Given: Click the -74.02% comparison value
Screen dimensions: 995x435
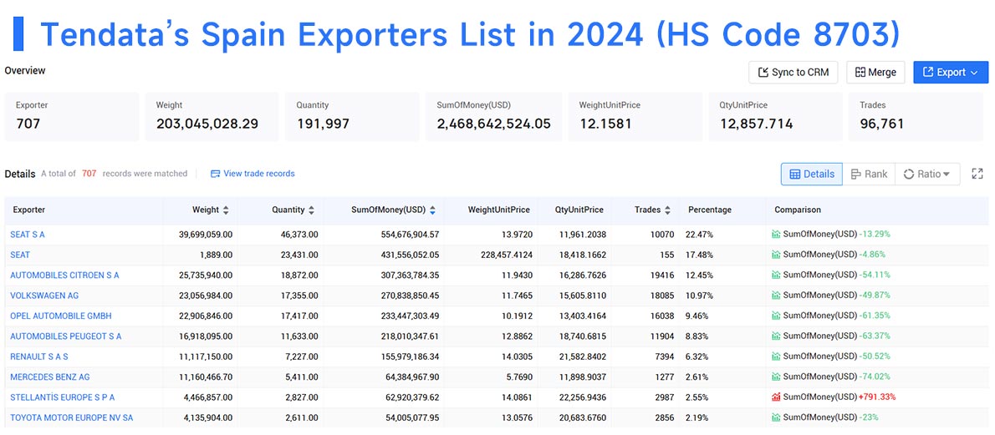Looking at the screenshot, I should pos(875,377).
